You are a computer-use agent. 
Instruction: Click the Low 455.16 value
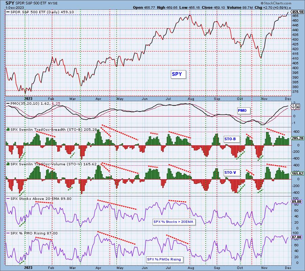click(x=190, y=7)
